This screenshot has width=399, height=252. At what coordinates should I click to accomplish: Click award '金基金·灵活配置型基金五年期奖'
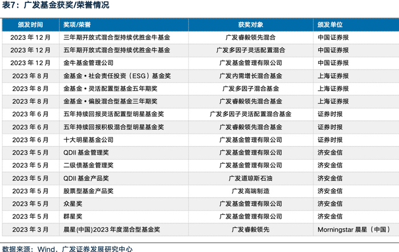(110, 88)
